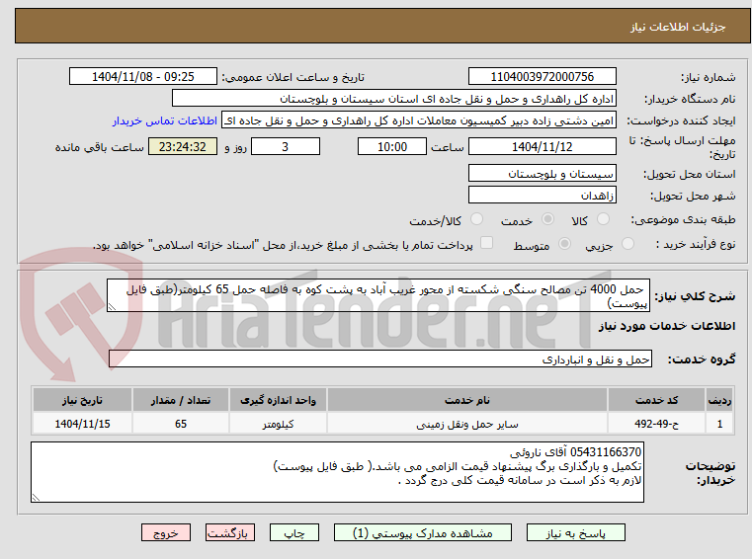752x559 pixels.
Task: Click the کد خدمت column header
Action: pyautogui.click(x=656, y=400)
